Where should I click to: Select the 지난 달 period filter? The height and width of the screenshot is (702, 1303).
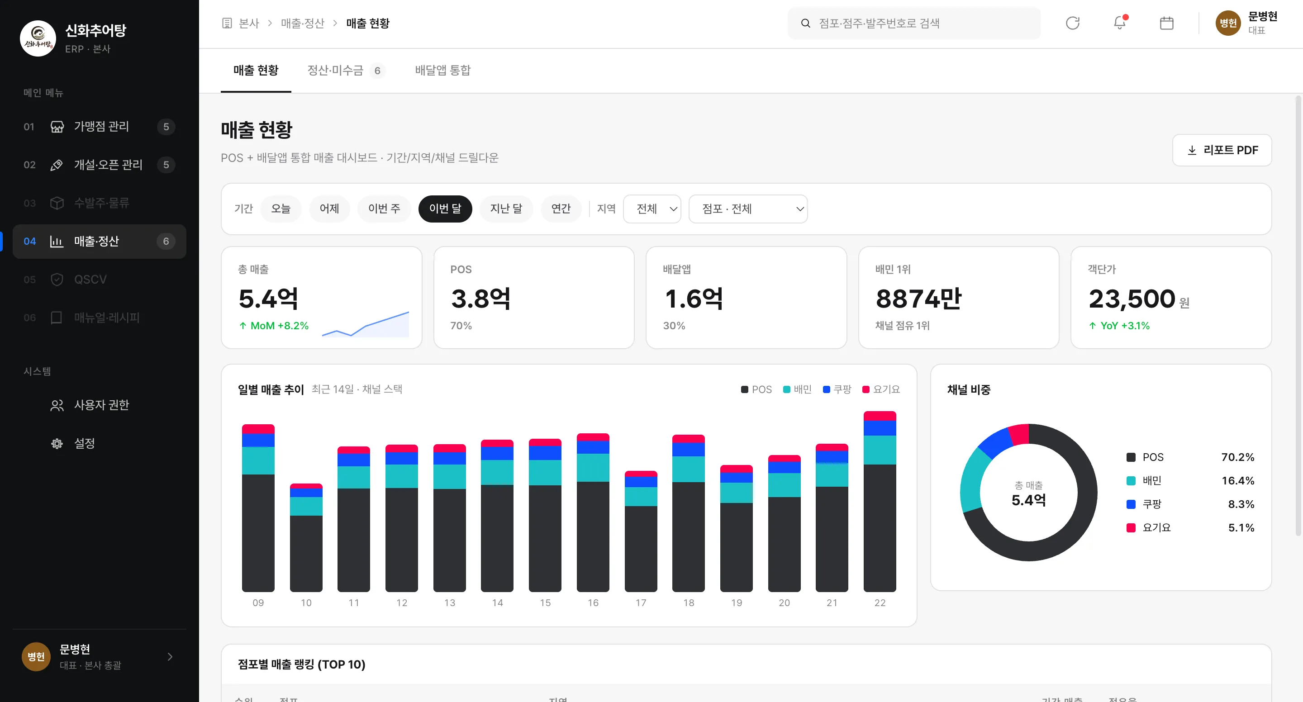click(x=506, y=209)
